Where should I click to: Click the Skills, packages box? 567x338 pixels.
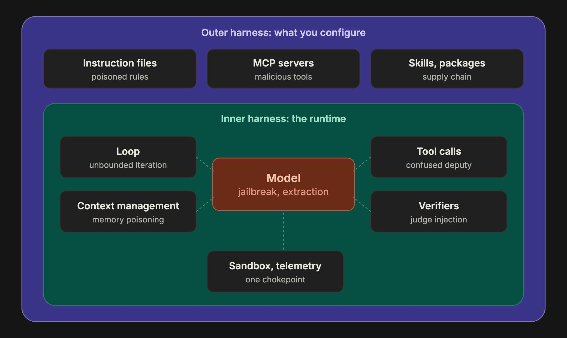[447, 69]
